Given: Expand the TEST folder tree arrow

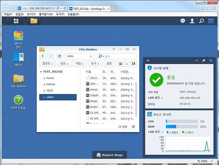Looking at the screenshot, I should point(44,91).
